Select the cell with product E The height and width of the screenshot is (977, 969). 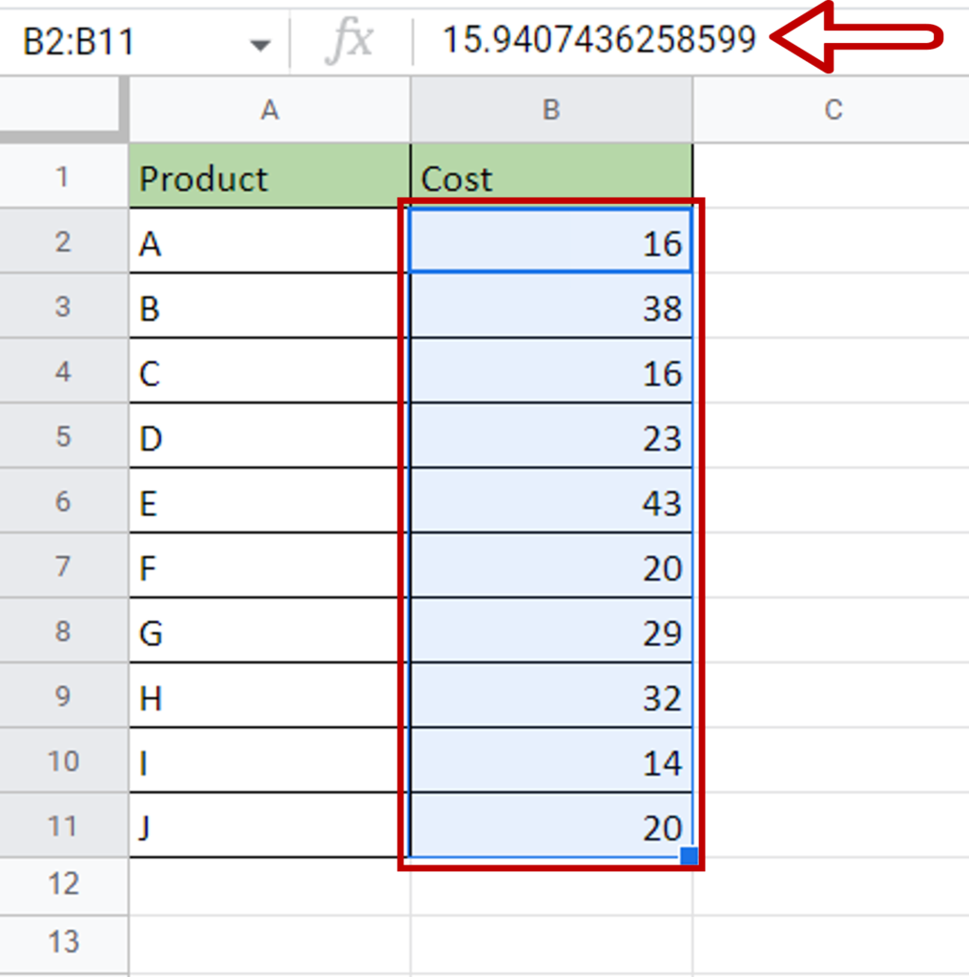click(x=269, y=503)
